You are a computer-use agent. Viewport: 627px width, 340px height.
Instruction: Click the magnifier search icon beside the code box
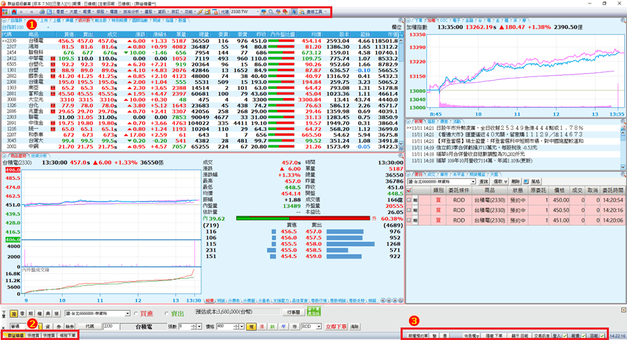coord(269,13)
